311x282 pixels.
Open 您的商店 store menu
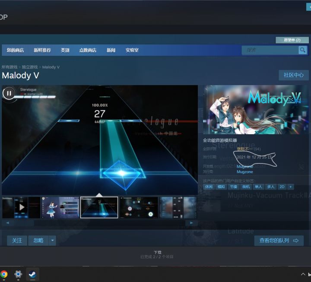pyautogui.click(x=15, y=50)
